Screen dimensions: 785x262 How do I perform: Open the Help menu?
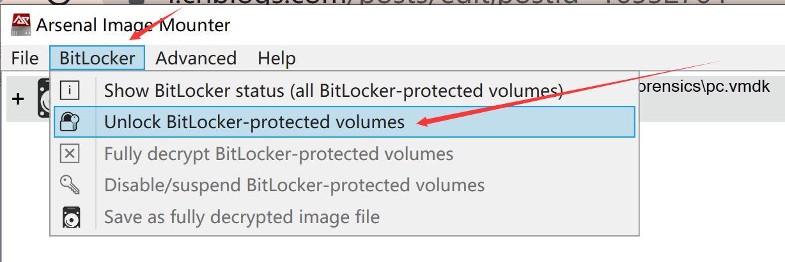click(x=277, y=59)
